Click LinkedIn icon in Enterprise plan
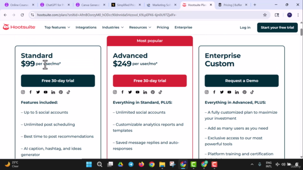The height and width of the screenshot is (170, 303). click(x=237, y=92)
